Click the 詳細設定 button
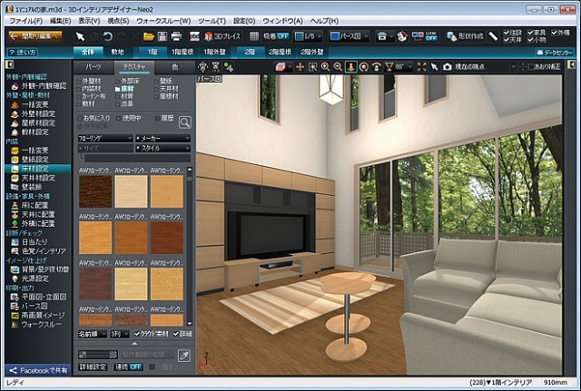 pos(92,367)
